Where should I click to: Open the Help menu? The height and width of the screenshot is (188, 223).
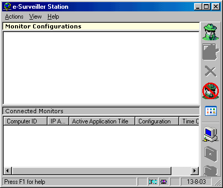point(53,17)
